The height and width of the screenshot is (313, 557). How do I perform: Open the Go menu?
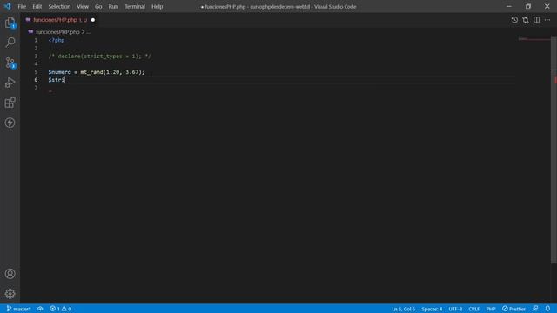tap(98, 6)
